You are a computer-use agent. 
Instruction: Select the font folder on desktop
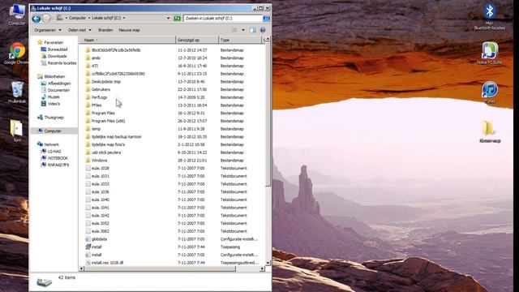click(17, 131)
